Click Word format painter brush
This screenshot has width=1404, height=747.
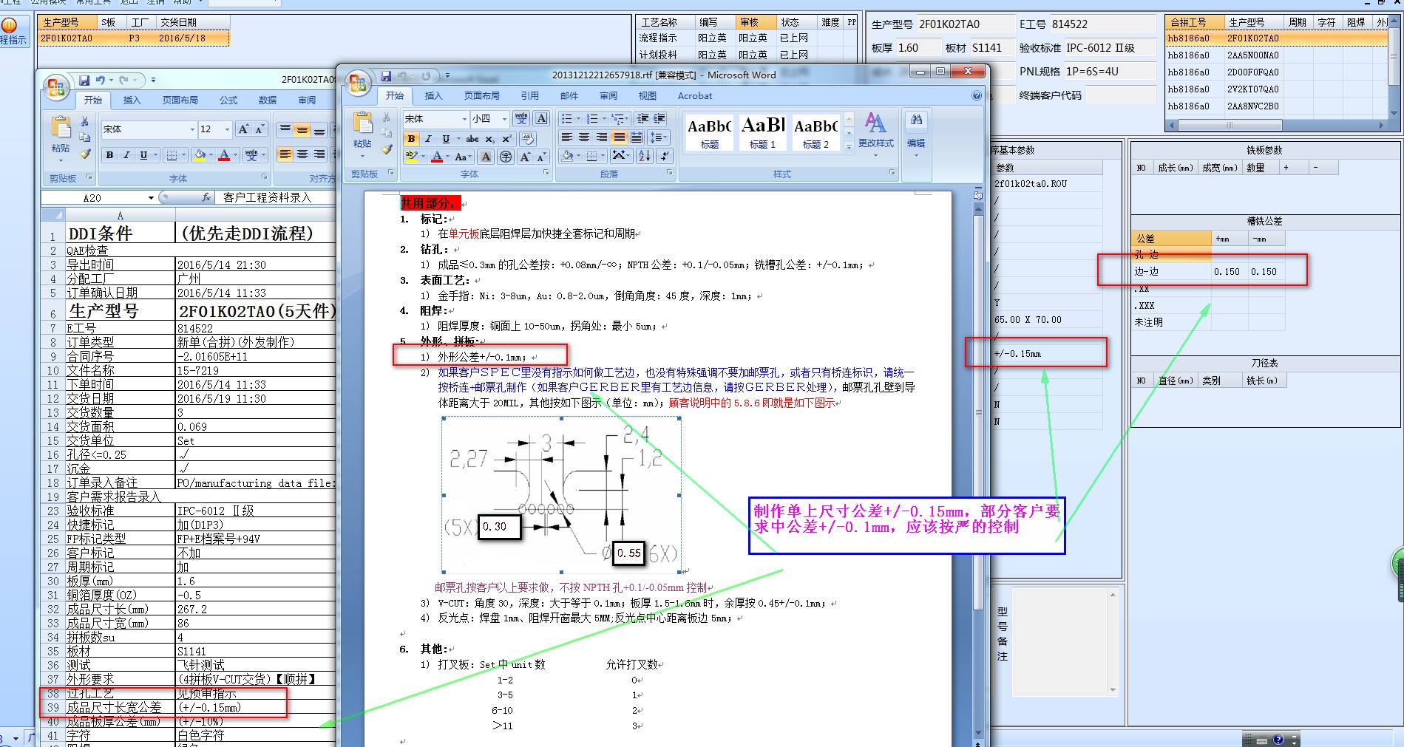coord(387,149)
